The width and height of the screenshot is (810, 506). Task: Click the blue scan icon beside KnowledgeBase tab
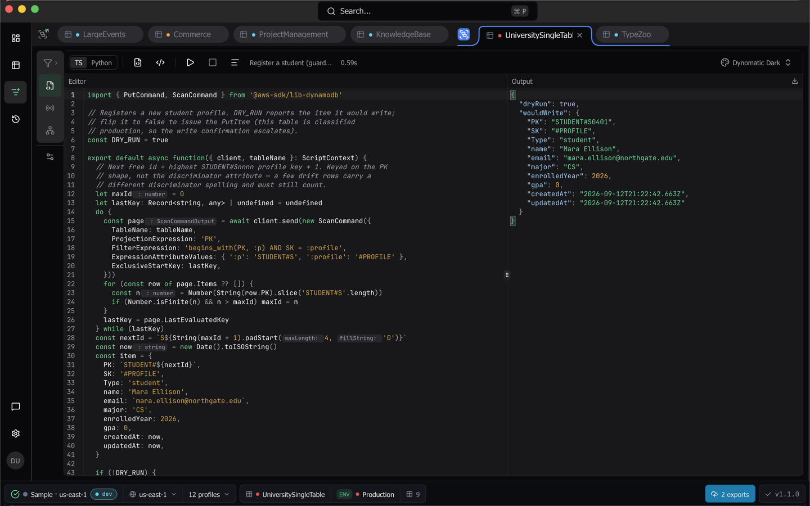[463, 34]
